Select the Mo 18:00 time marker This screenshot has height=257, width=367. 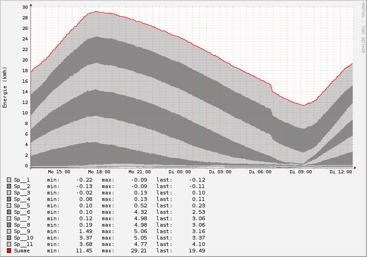point(97,171)
